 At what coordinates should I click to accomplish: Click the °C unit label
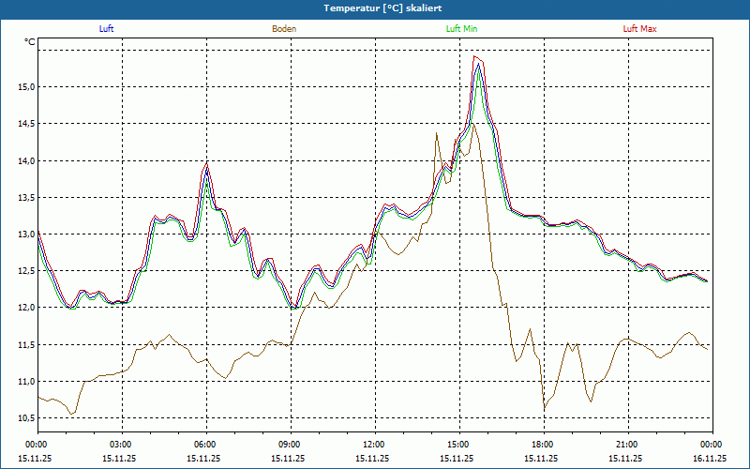click(29, 42)
